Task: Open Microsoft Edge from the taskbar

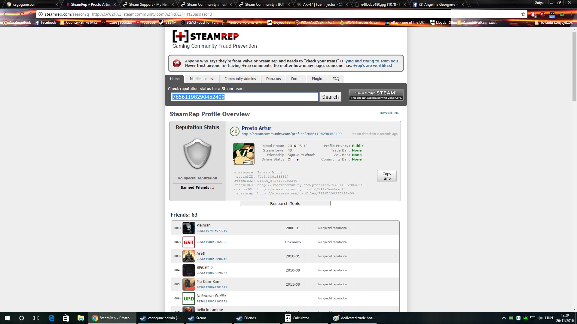Action: [x=51, y=318]
